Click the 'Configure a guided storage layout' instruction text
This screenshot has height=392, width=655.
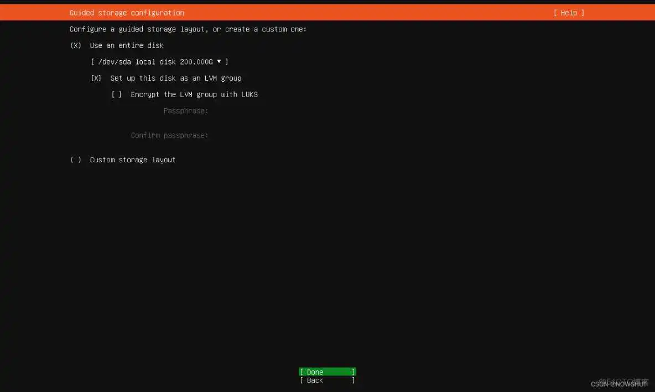[x=188, y=29]
